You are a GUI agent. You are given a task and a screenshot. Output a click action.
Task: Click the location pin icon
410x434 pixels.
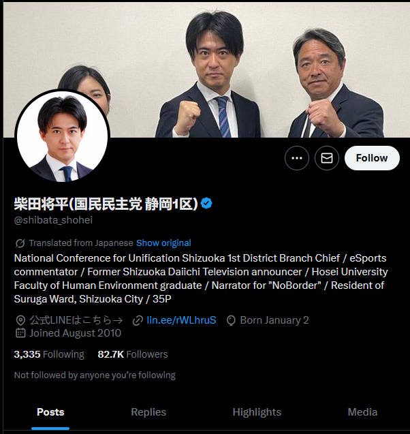click(20, 320)
